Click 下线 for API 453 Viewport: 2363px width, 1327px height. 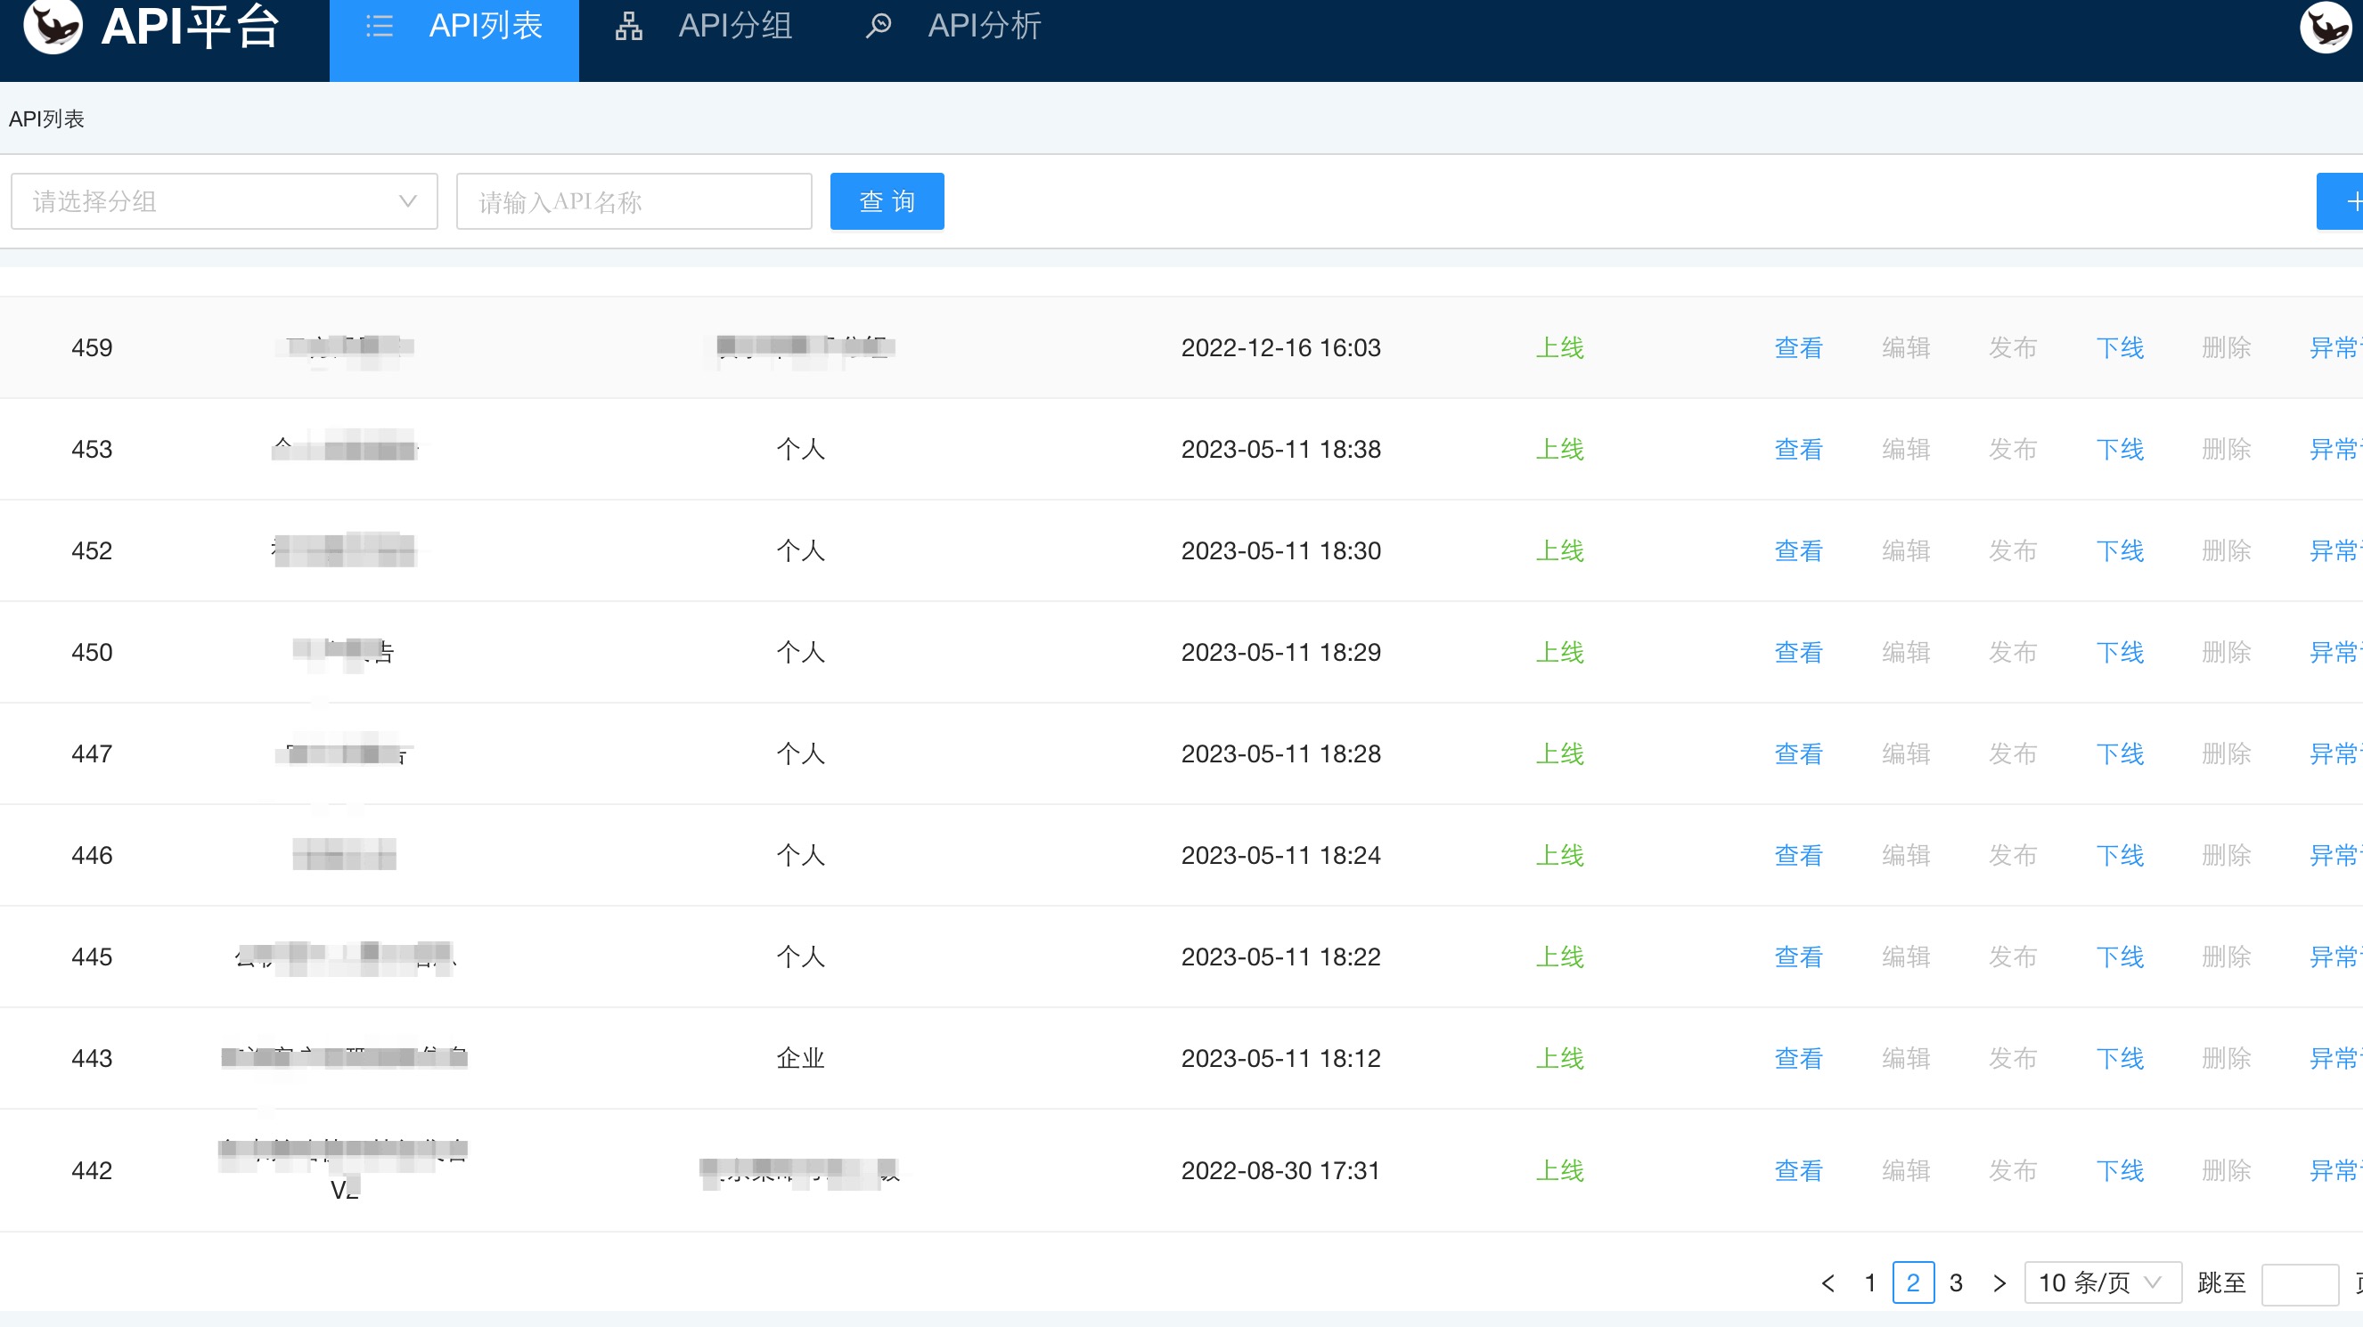pos(2120,450)
